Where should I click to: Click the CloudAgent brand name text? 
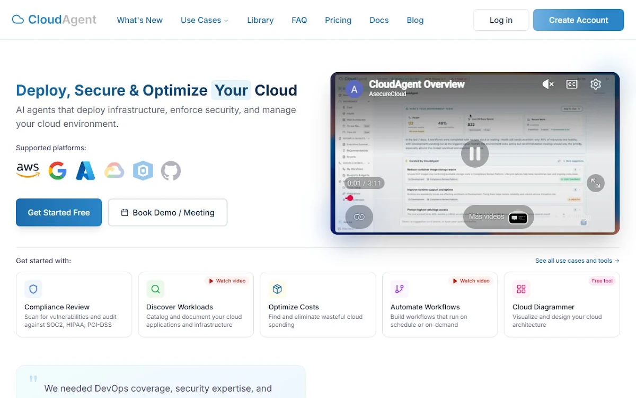[x=62, y=20]
